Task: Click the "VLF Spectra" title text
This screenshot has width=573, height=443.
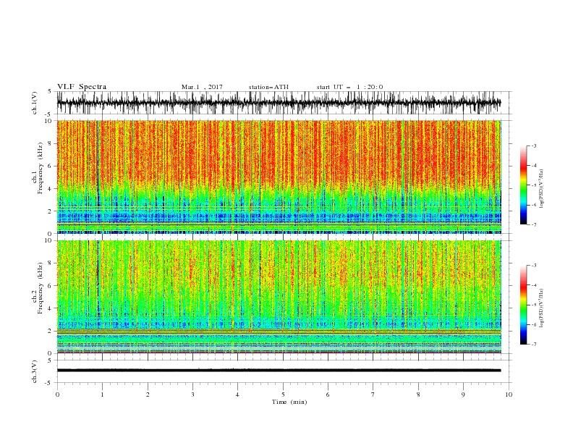Action: tap(82, 87)
